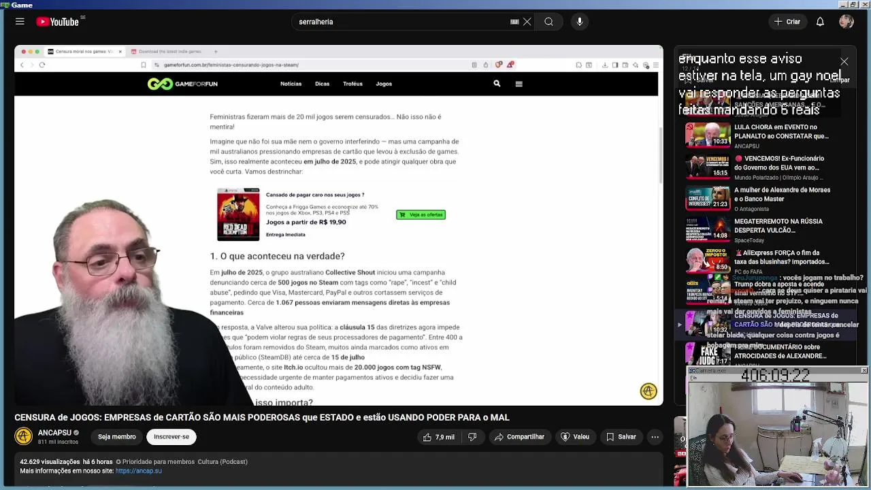
Task: Switch to Censura moral nos games tab
Action: pos(84,52)
